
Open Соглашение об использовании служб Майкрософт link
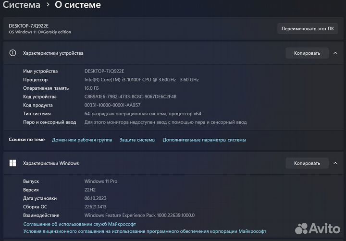click(x=80, y=224)
